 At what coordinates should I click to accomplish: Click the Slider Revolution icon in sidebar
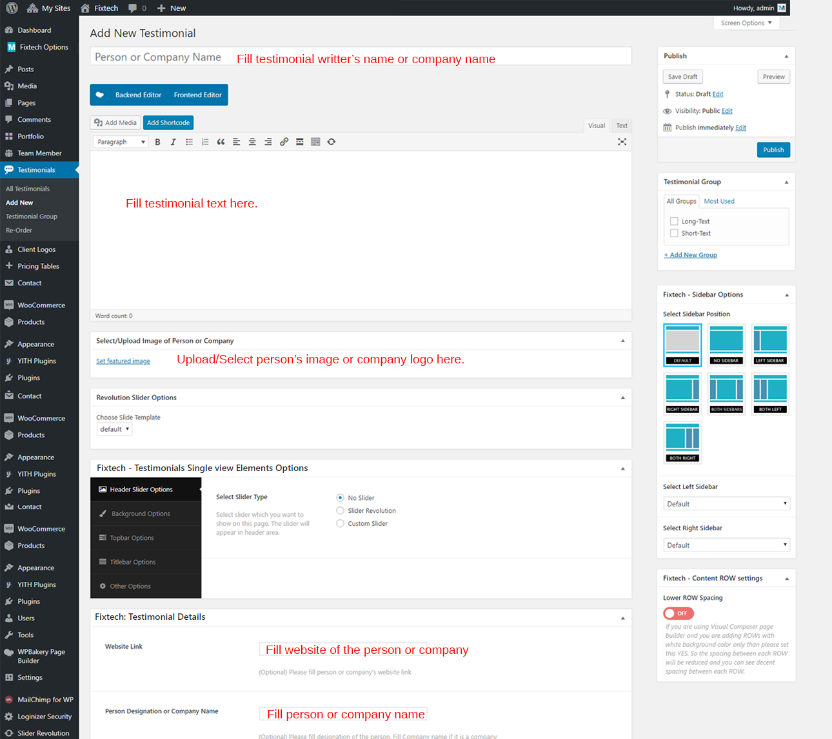[x=9, y=733]
